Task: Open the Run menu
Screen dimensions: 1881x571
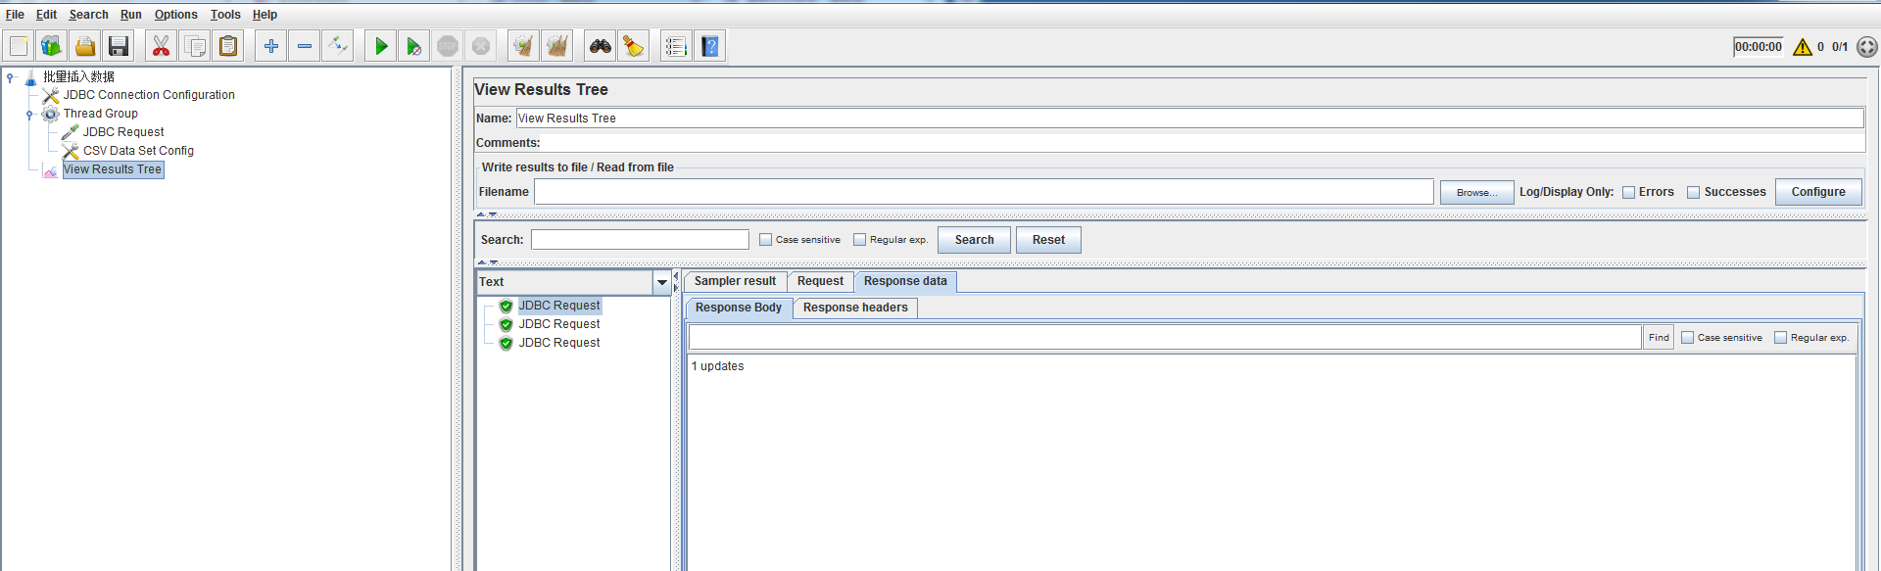Action: [x=131, y=15]
